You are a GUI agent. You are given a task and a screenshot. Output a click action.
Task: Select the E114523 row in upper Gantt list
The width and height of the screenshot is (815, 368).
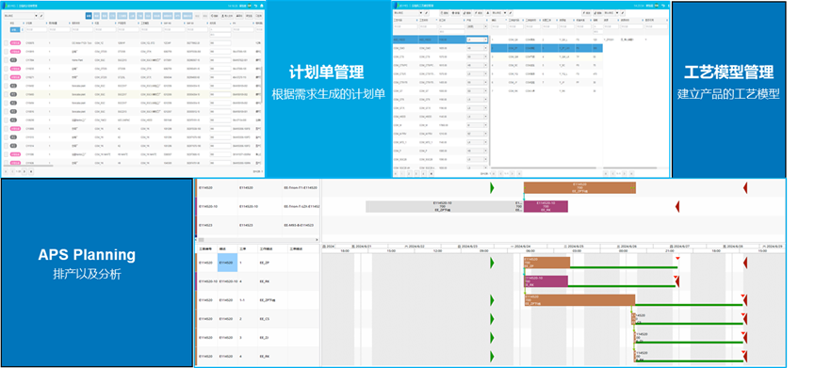(257, 225)
